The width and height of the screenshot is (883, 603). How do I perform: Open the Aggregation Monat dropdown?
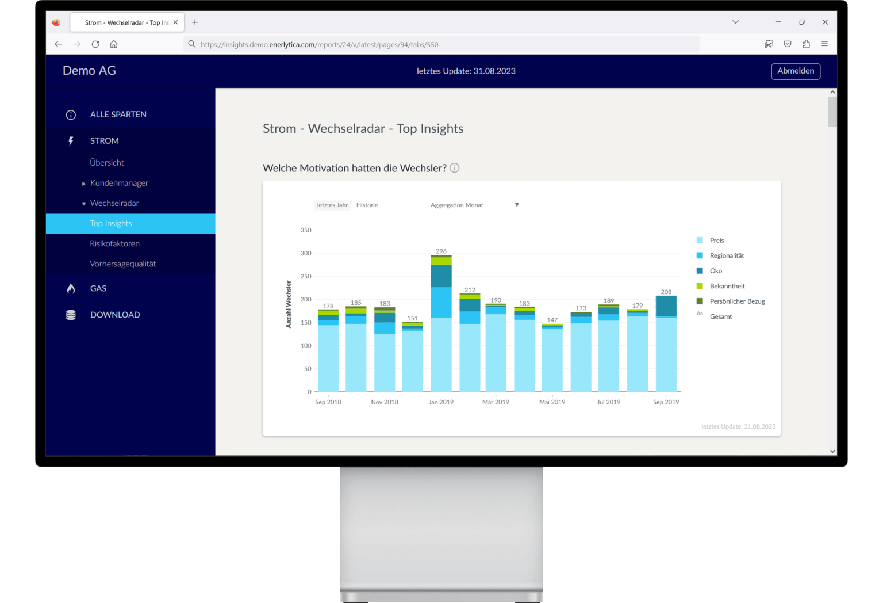pos(474,205)
